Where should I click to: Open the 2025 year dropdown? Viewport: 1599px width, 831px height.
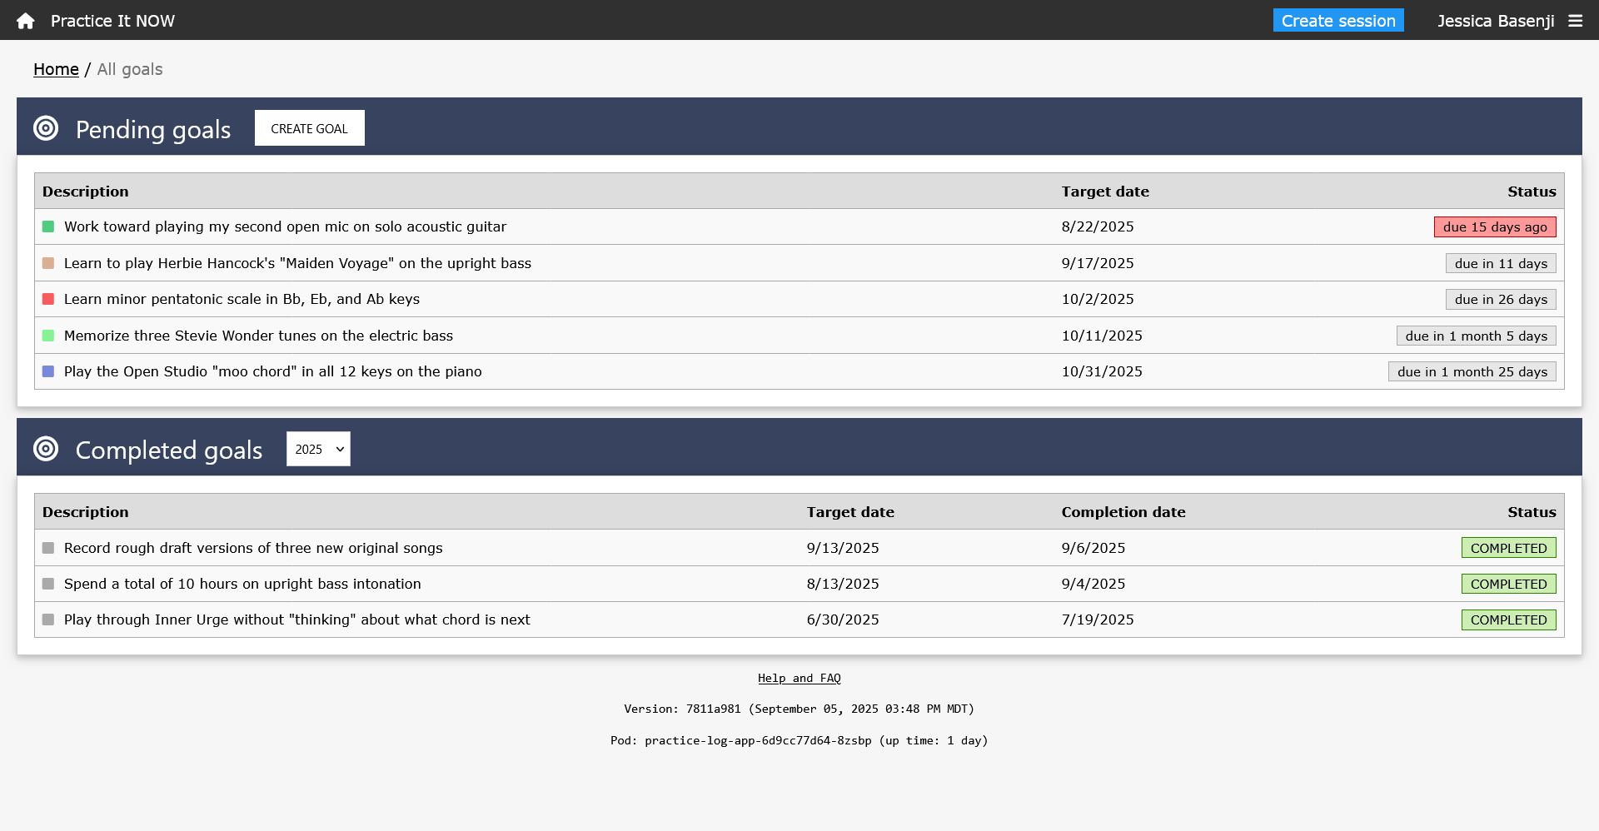[318, 449]
